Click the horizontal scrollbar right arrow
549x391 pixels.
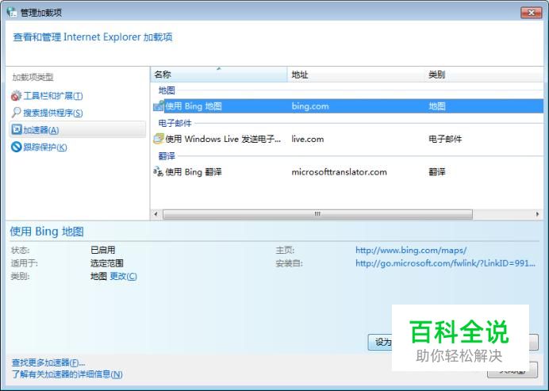point(537,214)
